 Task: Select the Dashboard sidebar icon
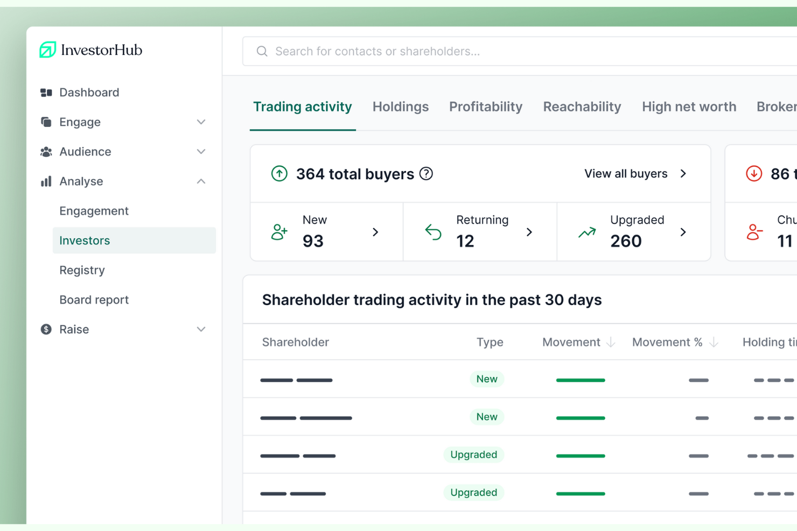46,92
